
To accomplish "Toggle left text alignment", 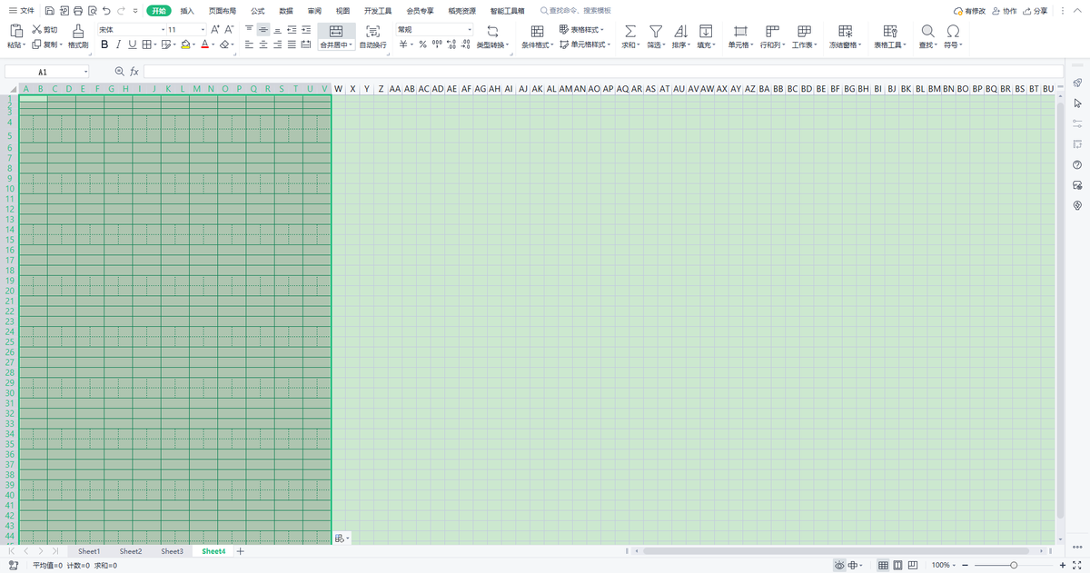I will 249,44.
